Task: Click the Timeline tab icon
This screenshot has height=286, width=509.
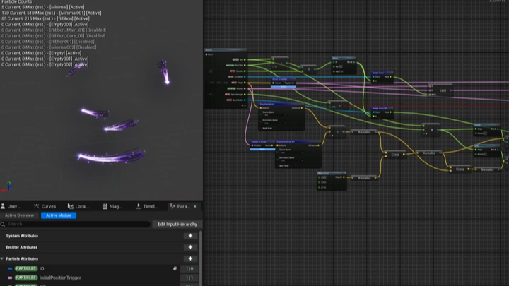Action: [x=139, y=206]
